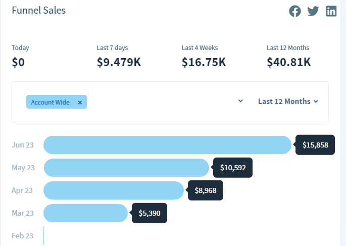Open the LinkedIn share icon
Screen dimensions: 346x246
(x=331, y=11)
